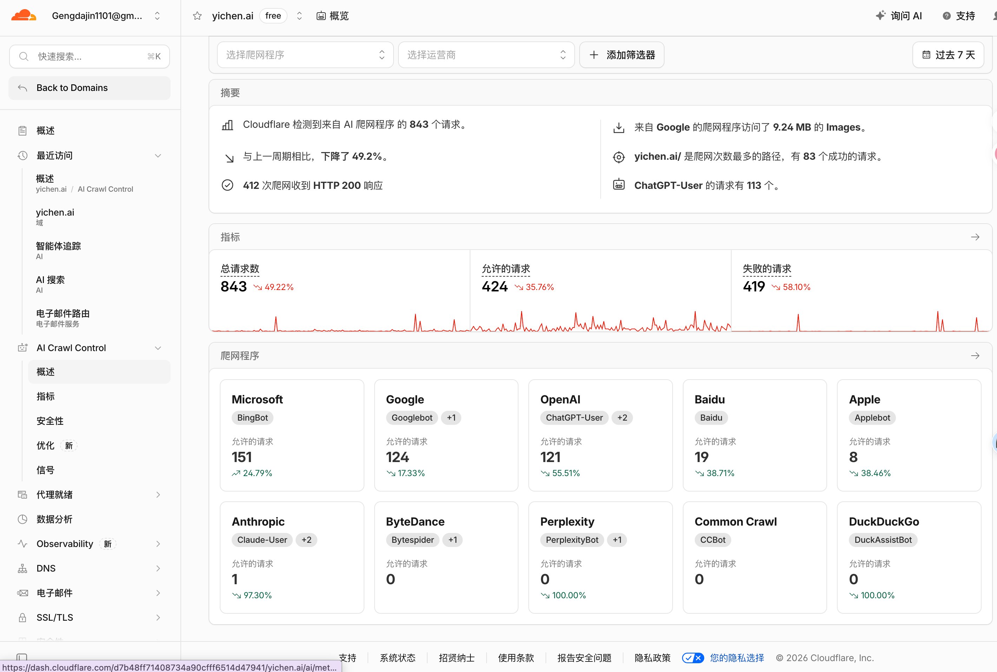997x672 pixels.
Task: Click the support question mark icon
Action: pos(947,16)
